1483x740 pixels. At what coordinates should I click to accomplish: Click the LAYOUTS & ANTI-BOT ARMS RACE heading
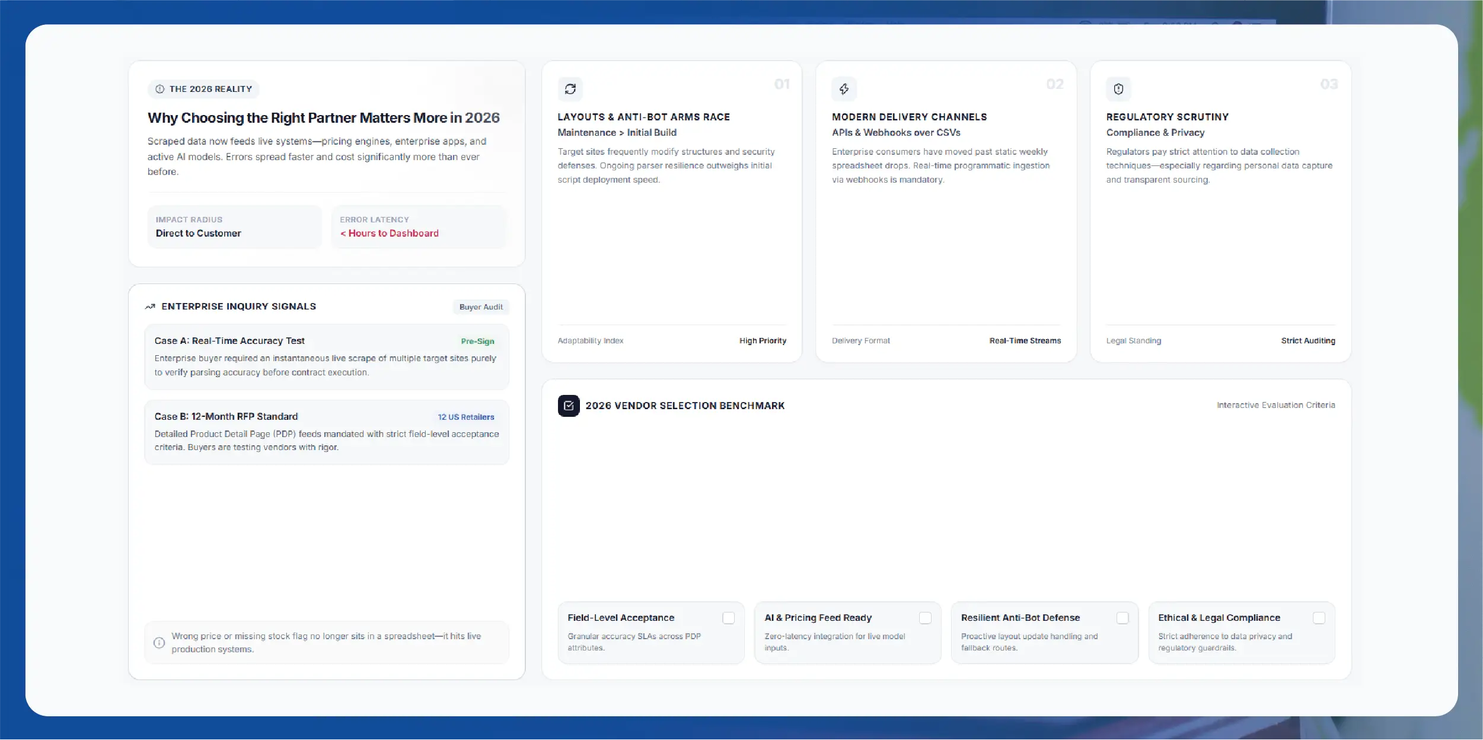click(x=644, y=117)
